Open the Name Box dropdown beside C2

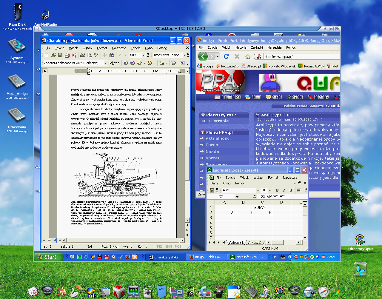pos(237,197)
